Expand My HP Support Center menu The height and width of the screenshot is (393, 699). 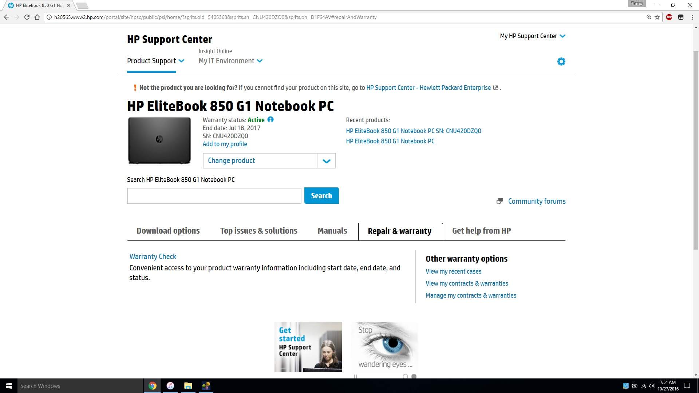pyautogui.click(x=533, y=36)
